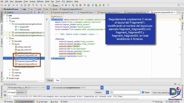Click Android Monitor settings gear icon
184x103 pixels.
tap(175, 84)
